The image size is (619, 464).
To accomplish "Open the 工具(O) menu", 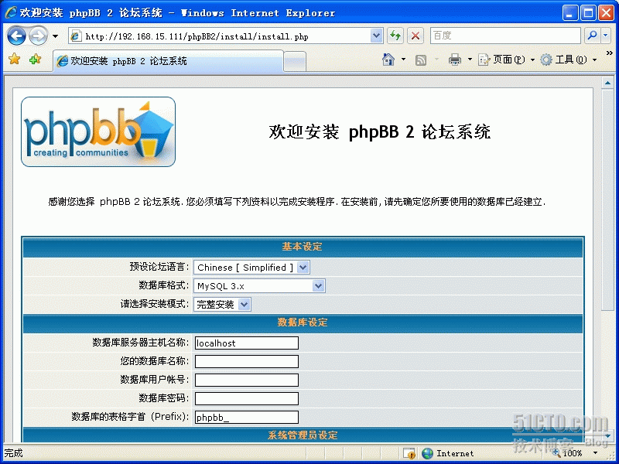I will pos(568,60).
